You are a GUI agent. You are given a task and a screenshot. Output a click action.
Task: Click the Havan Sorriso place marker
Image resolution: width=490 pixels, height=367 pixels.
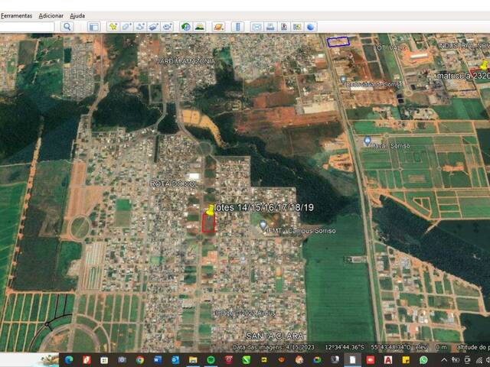coord(367,141)
